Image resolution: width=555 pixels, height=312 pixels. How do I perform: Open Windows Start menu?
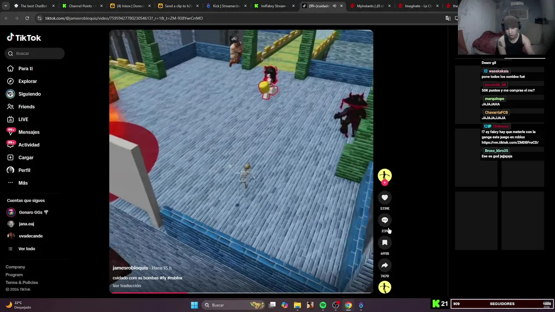[194, 305]
